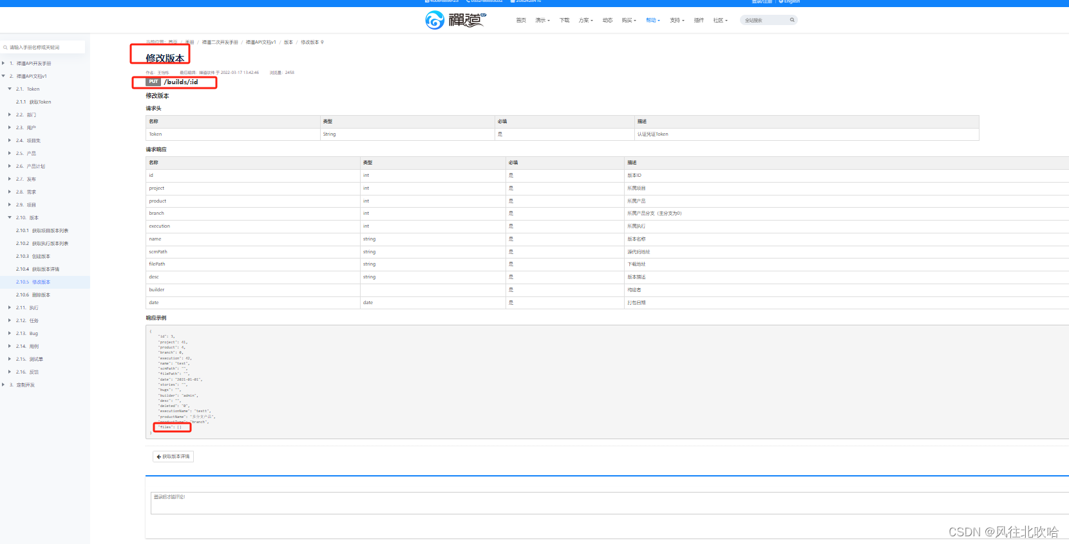Open the 演示 dropdown menu
The height and width of the screenshot is (544, 1069).
542,21
